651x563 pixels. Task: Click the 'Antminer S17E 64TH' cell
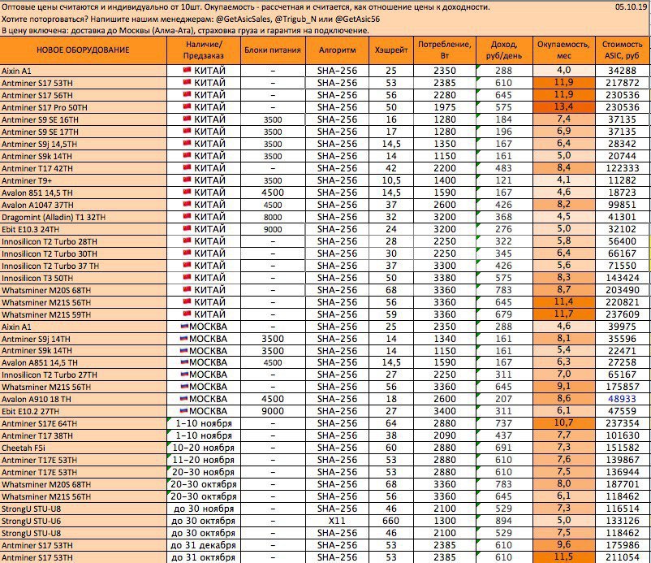tap(83, 423)
